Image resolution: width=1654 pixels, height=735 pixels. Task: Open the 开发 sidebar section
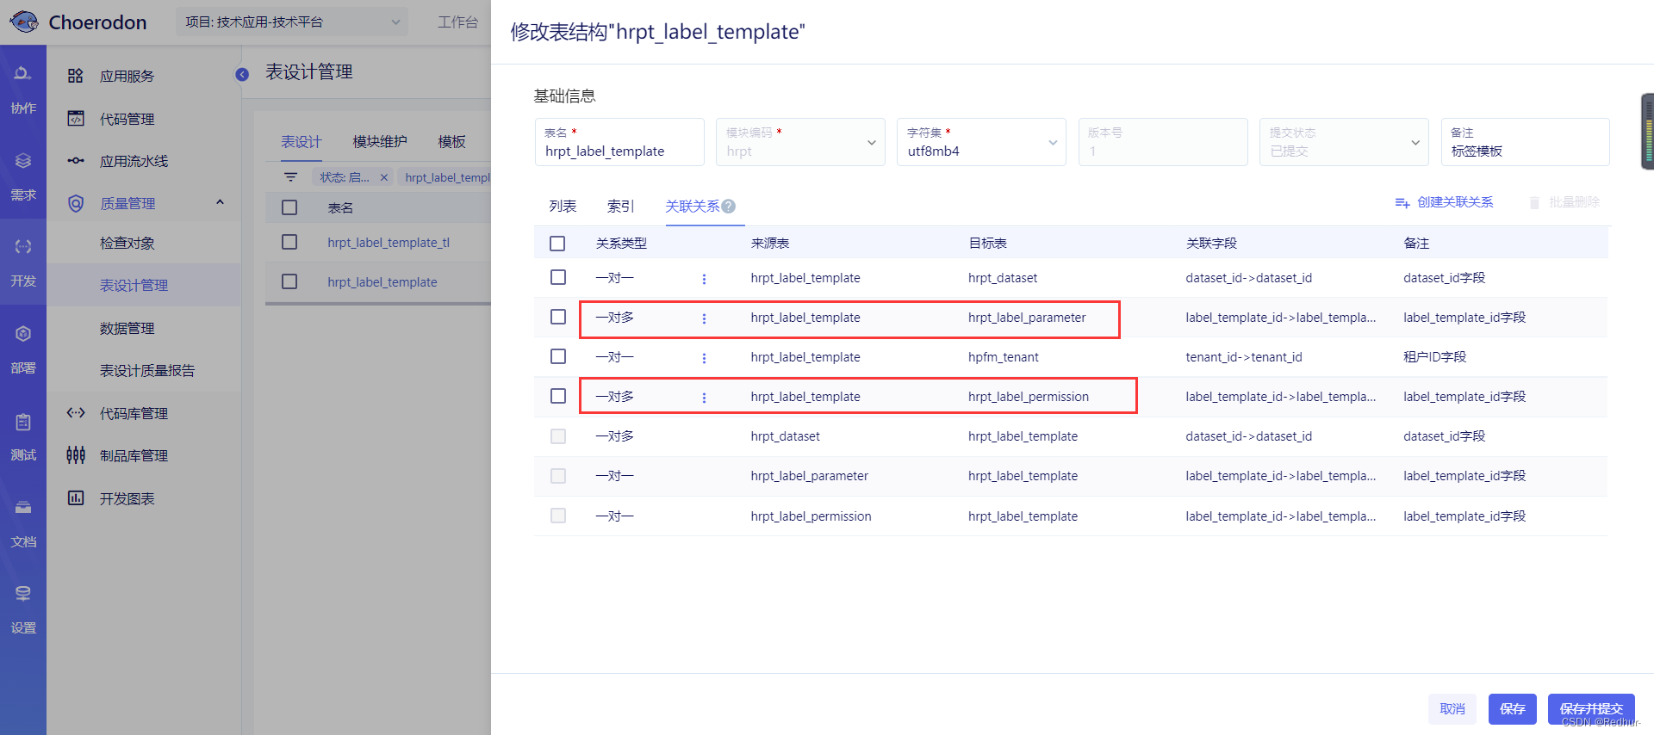[x=23, y=262]
